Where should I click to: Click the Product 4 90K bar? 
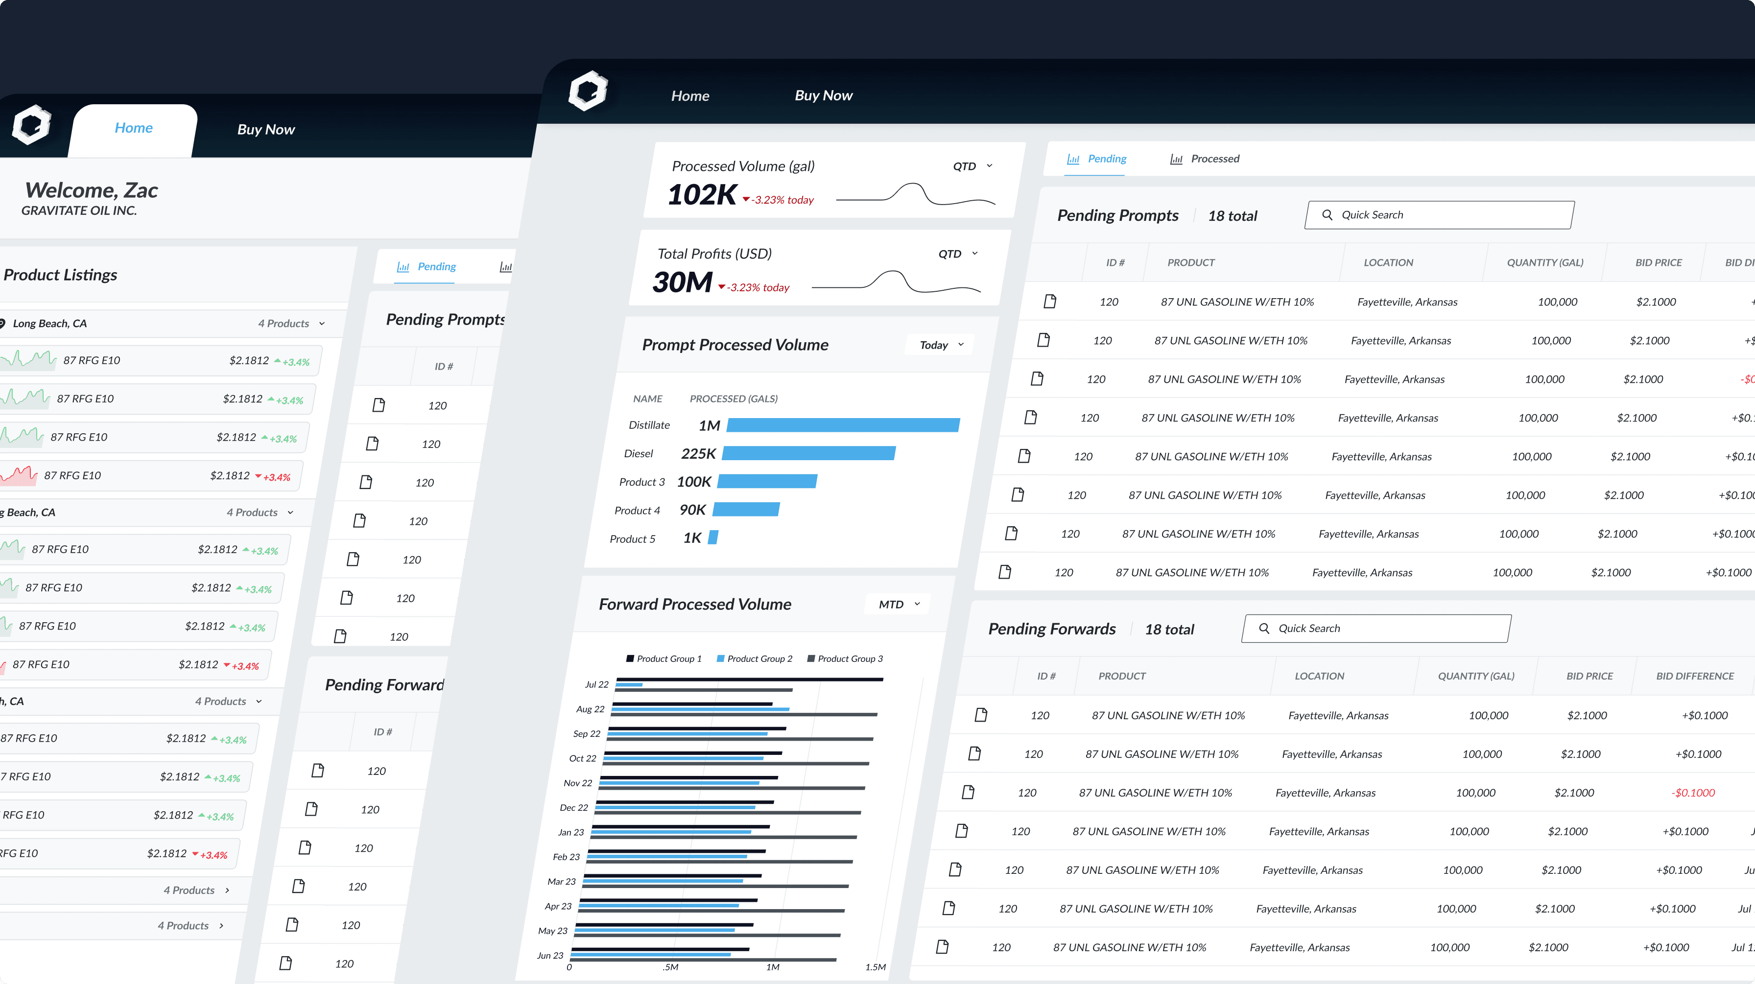746,509
